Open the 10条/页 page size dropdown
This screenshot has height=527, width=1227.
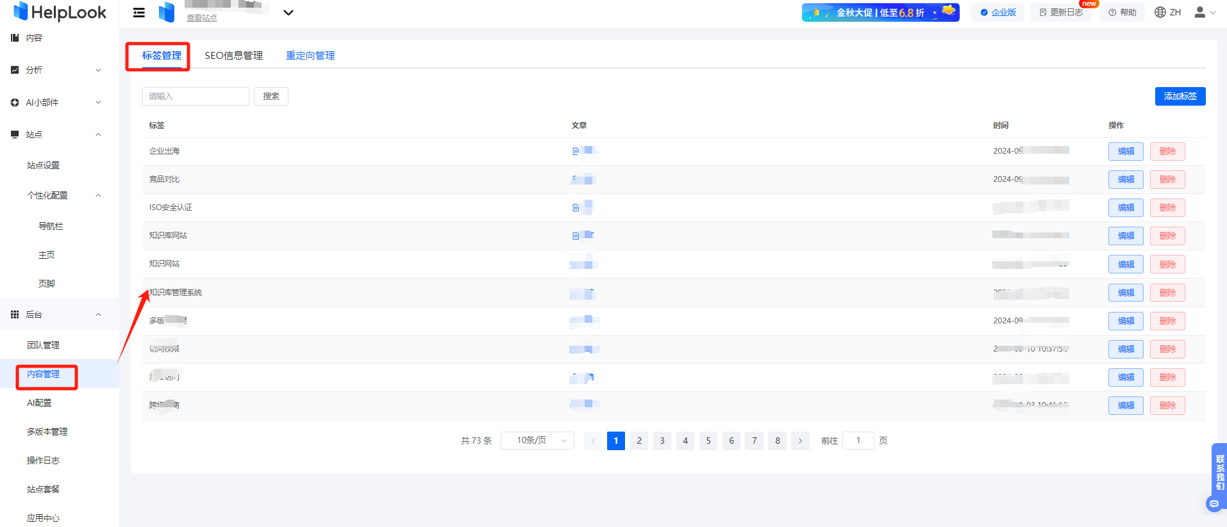click(x=537, y=441)
